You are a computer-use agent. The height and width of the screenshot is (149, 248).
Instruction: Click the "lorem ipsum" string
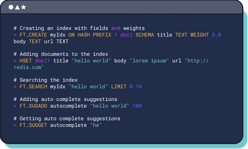click(x=149, y=61)
